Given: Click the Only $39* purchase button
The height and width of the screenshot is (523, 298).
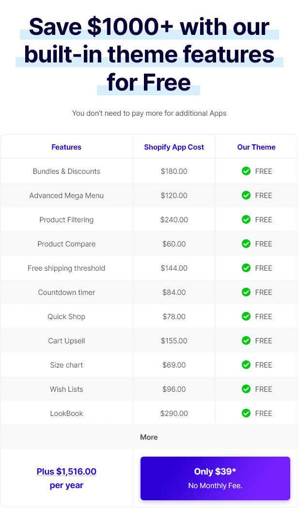Looking at the screenshot, I should [215, 478].
